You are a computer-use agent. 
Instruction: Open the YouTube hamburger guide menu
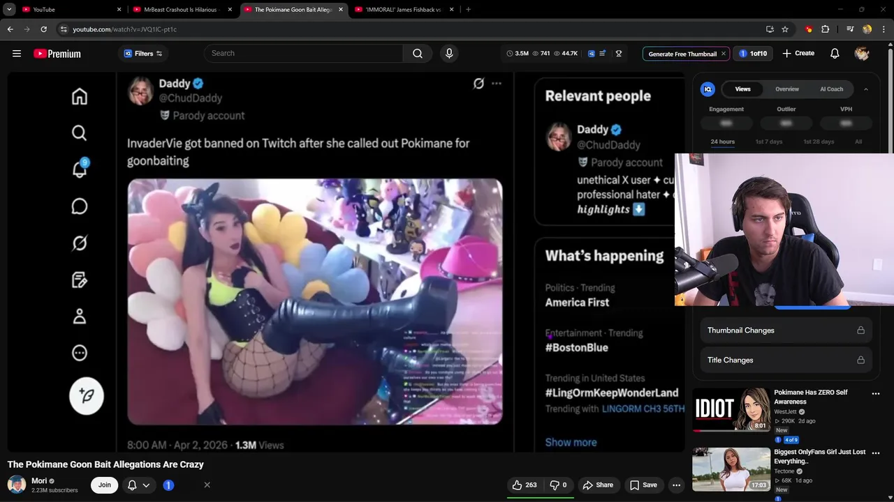click(17, 54)
